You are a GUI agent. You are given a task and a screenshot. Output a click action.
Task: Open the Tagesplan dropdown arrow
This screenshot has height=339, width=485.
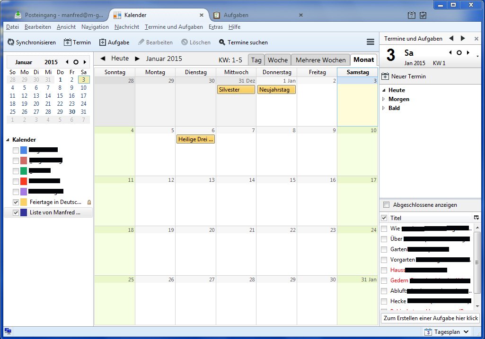coord(466,331)
